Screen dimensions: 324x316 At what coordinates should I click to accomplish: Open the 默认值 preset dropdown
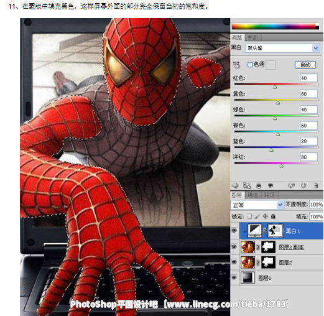[x=283, y=48]
